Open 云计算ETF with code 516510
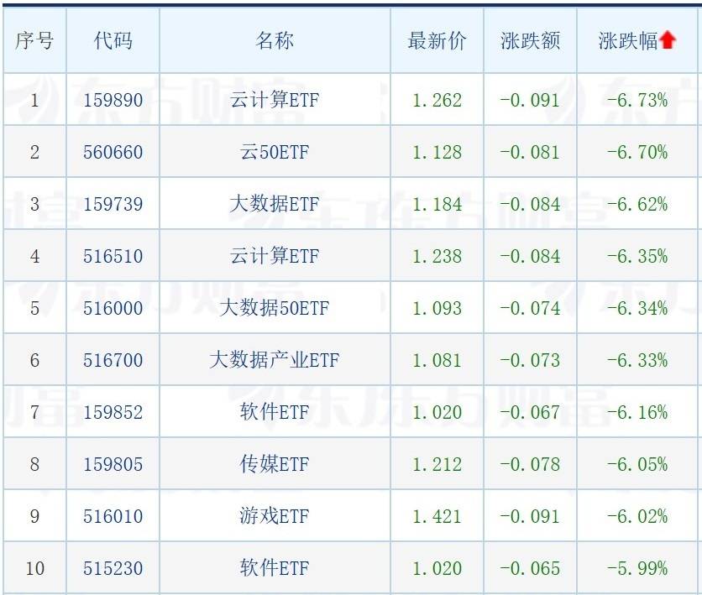The height and width of the screenshot is (595, 702). 275,256
